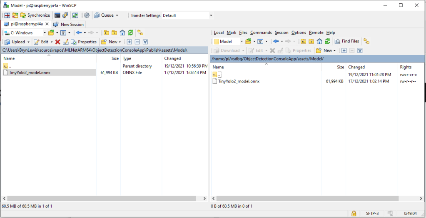Click the Preferences gear icon
426x218 pixels.
87,15
